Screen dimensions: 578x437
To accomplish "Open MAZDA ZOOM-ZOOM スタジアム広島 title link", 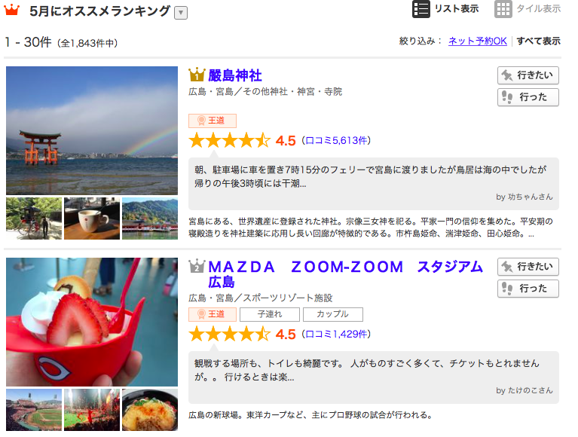I will pos(345,274).
